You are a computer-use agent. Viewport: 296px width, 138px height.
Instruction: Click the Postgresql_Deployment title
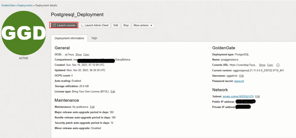(77, 15)
